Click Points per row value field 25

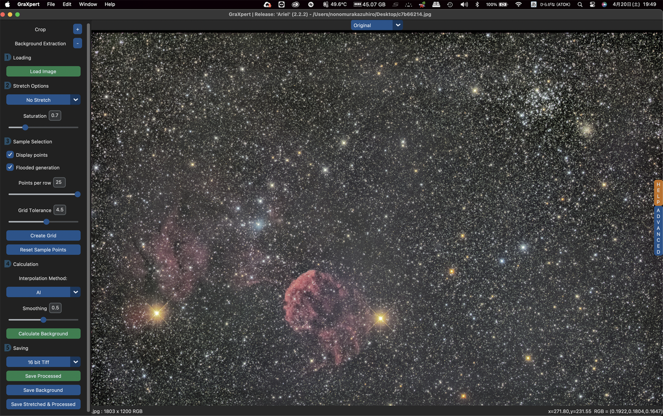pos(59,182)
